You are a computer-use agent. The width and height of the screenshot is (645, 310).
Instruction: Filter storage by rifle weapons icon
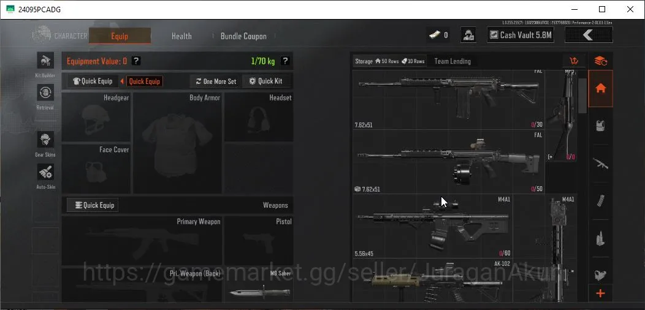pos(601,163)
